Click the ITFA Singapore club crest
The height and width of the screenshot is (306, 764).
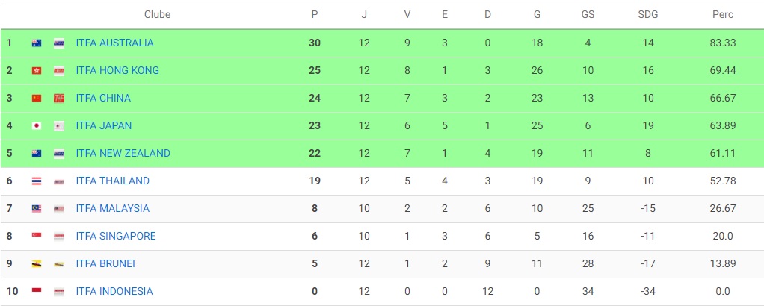pyautogui.click(x=59, y=237)
